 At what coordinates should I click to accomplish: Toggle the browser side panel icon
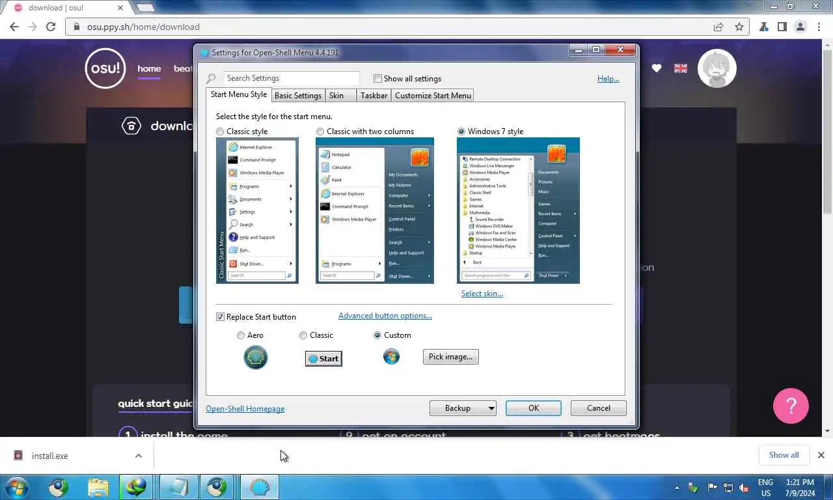click(x=782, y=27)
